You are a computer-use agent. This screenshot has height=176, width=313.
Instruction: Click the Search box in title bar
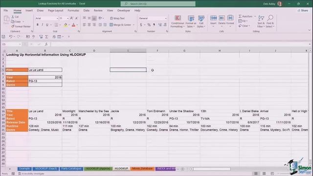pos(158,4)
